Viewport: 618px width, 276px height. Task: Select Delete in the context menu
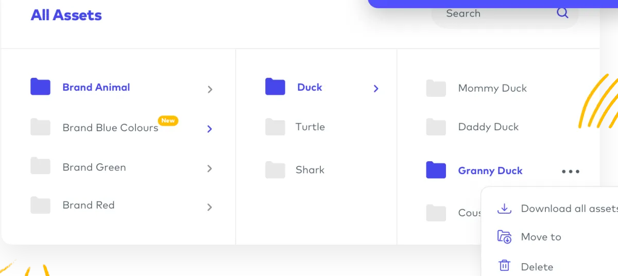pyautogui.click(x=537, y=267)
